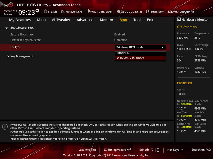Click the back arrow beside Boot\Secure Boot
Screen dimensions: 213x159
point(7,28)
